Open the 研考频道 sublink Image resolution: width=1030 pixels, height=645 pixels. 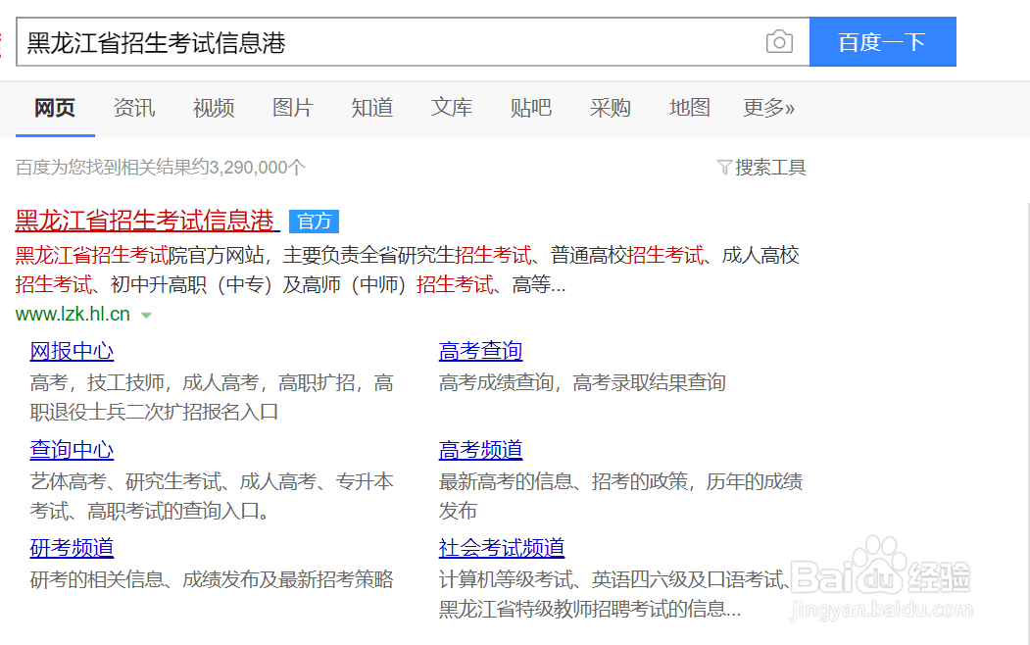coord(72,548)
